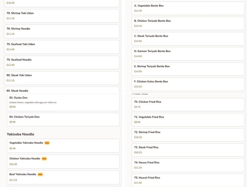Click the NEW badge beside Chicken Yakisoba Noodle
The image size is (249, 187).
pos(44,159)
